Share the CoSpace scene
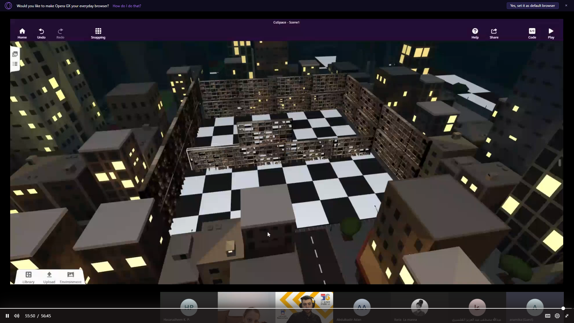Image resolution: width=574 pixels, height=323 pixels. click(494, 33)
